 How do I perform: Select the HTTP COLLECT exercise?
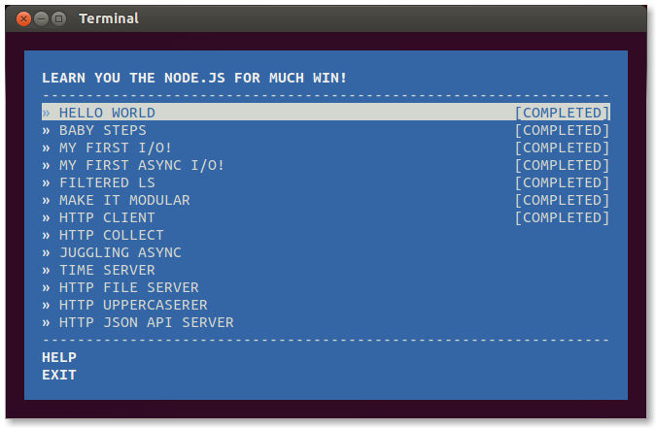coord(326,235)
